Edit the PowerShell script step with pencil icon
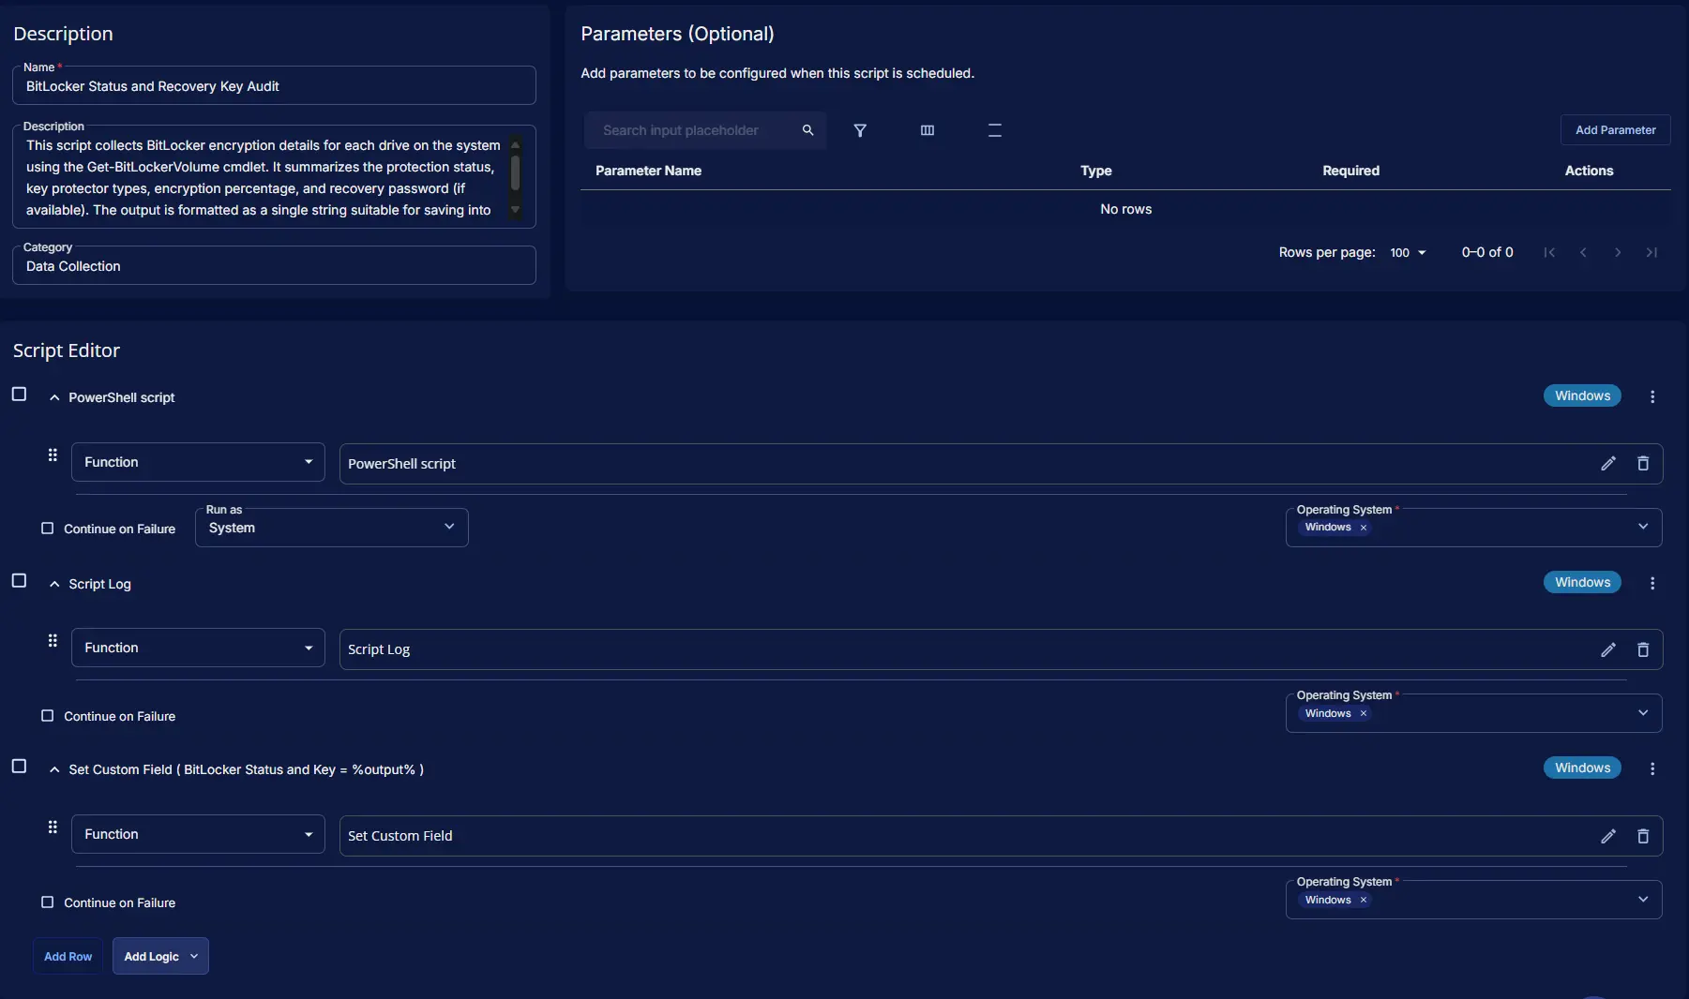The height and width of the screenshot is (999, 1689). pos(1607,464)
